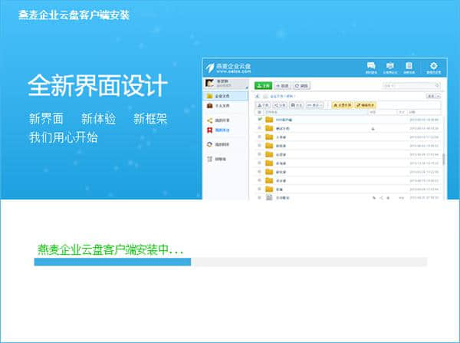Click the green upload button in preview
Screen dimensions: 460x343
pos(263,85)
